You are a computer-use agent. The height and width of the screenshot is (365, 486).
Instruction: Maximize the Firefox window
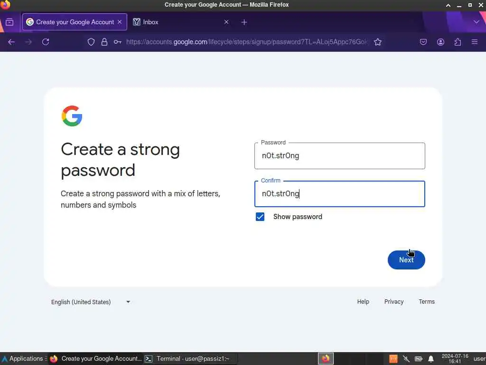(x=470, y=5)
